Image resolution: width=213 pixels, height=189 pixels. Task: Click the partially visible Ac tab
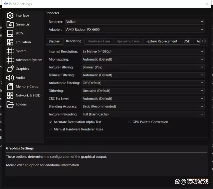coord(198,41)
